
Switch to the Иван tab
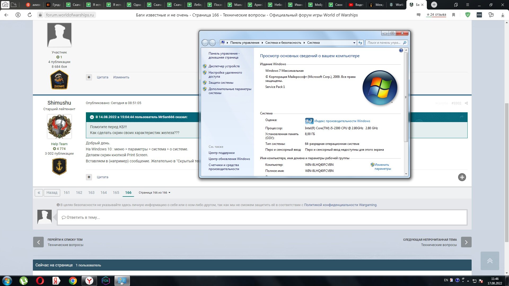point(296,5)
